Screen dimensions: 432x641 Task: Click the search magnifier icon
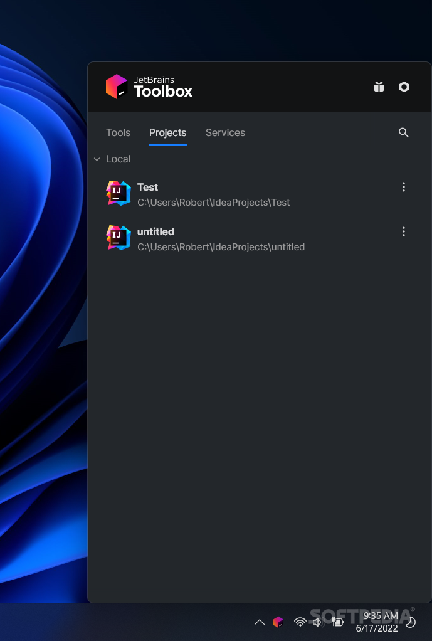403,132
